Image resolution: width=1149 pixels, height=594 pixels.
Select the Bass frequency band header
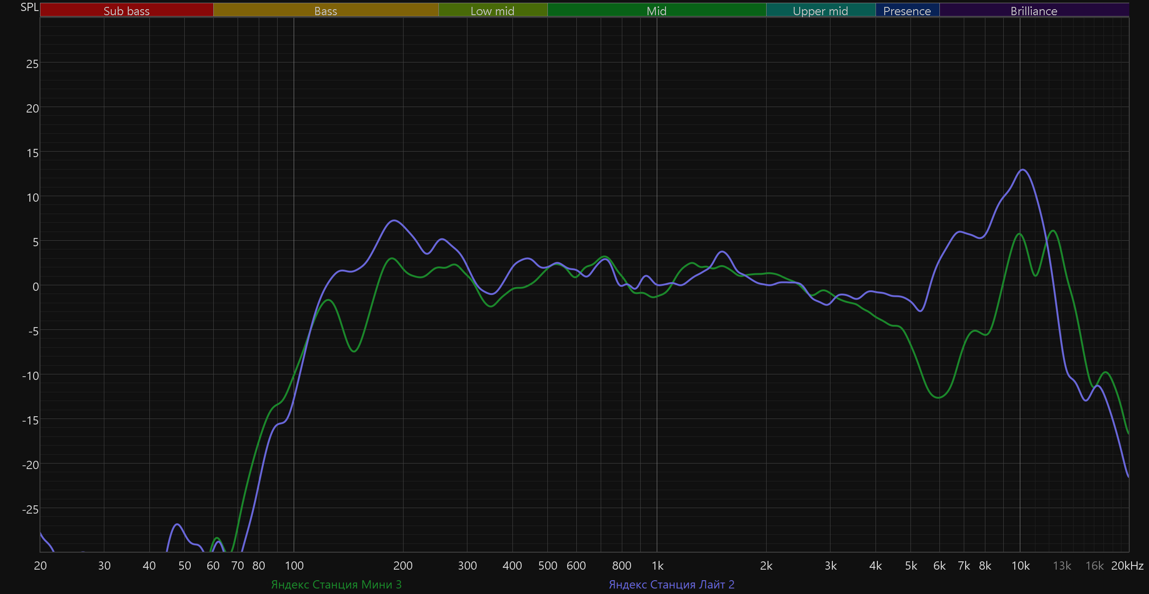coord(325,11)
